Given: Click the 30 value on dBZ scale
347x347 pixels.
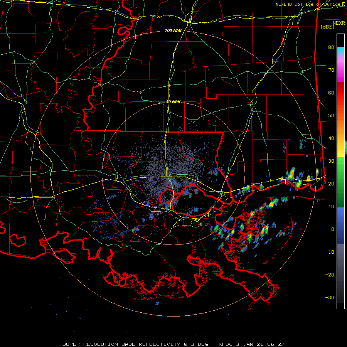Looking at the screenshot, I should pos(331,161).
